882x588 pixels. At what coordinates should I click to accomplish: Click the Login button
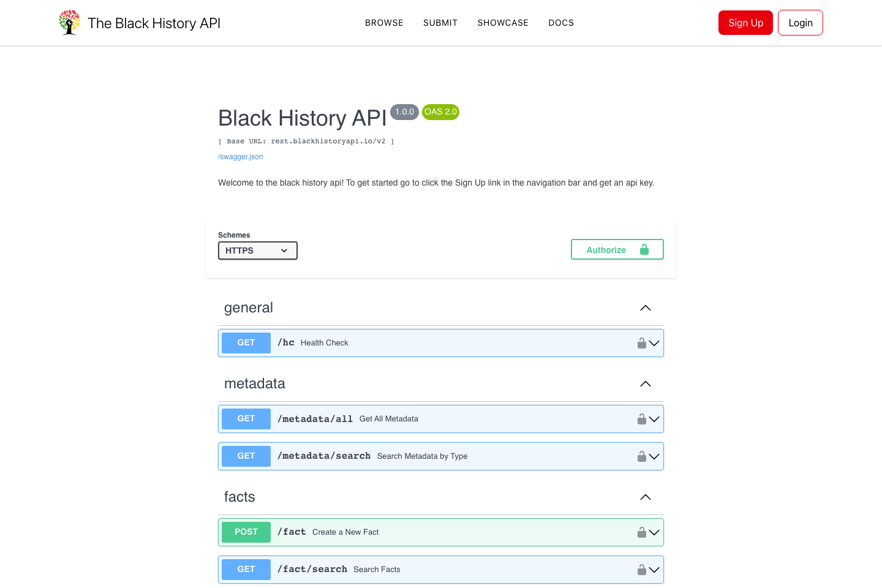click(x=800, y=23)
